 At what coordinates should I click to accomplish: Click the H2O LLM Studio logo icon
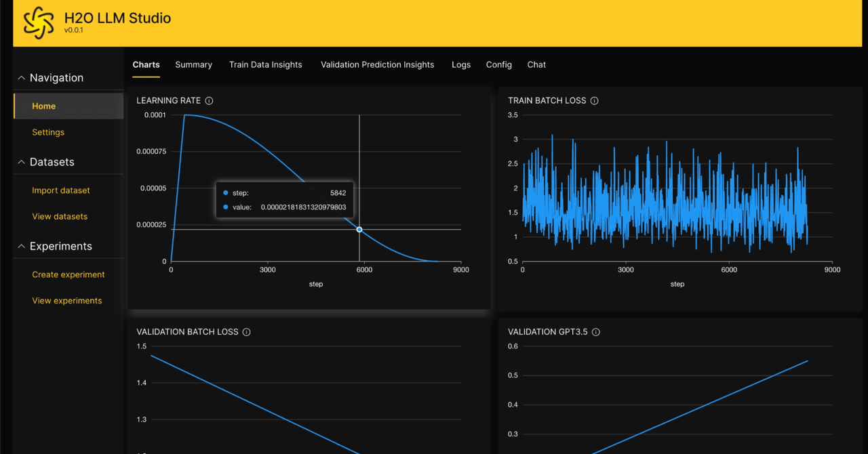click(x=38, y=23)
